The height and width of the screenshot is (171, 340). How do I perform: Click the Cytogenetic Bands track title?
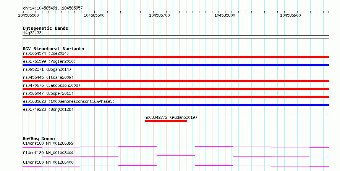(45, 28)
